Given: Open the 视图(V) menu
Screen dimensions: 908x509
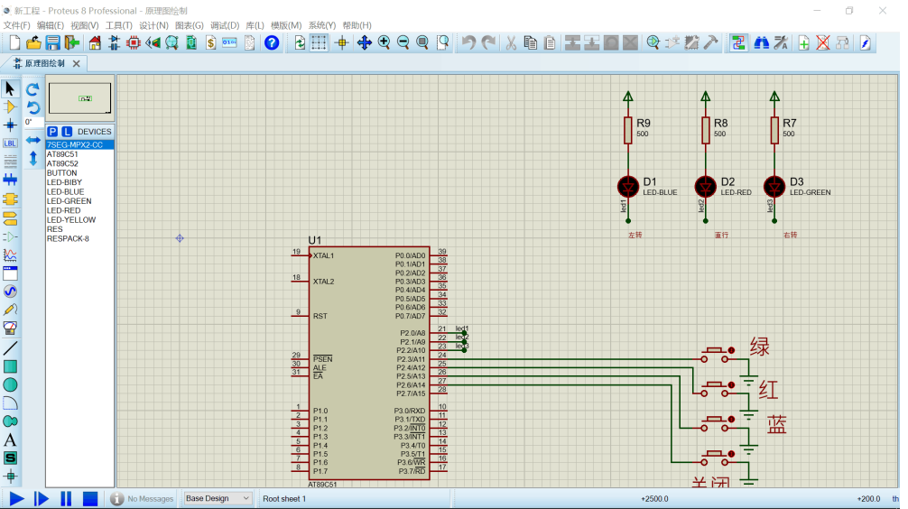Looking at the screenshot, I should 85,25.
